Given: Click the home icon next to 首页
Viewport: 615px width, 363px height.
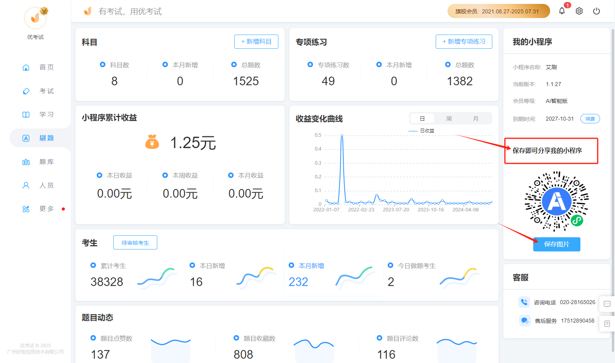Looking at the screenshot, I should (x=26, y=67).
